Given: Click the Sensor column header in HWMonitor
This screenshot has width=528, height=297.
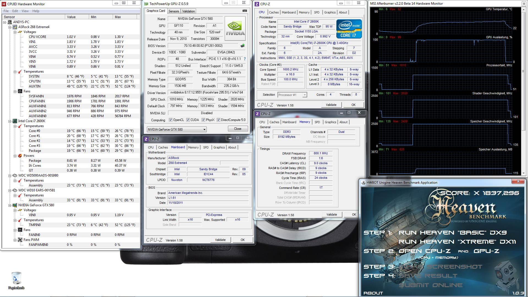Looking at the screenshot, I should tap(34, 17).
